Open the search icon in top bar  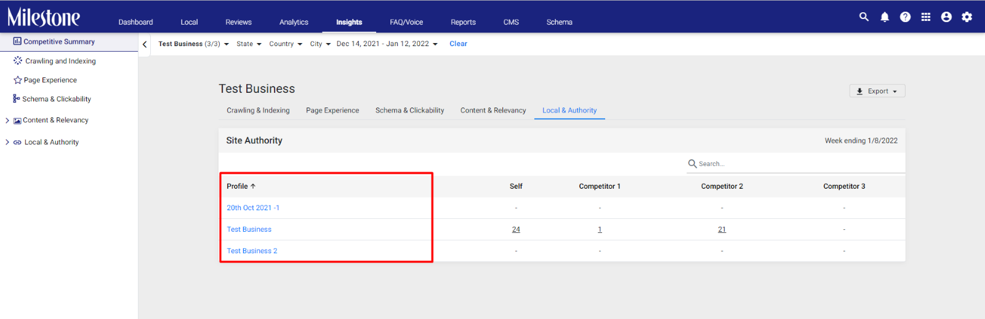click(864, 17)
